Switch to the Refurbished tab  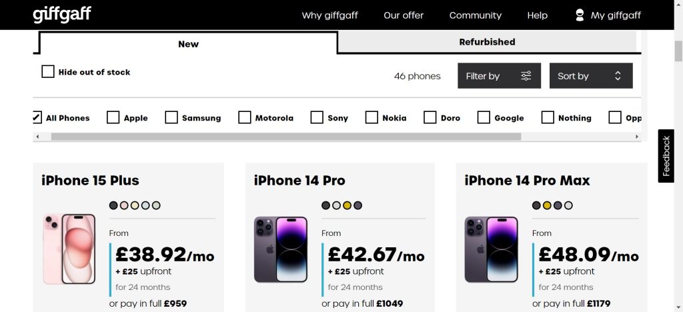click(x=487, y=42)
